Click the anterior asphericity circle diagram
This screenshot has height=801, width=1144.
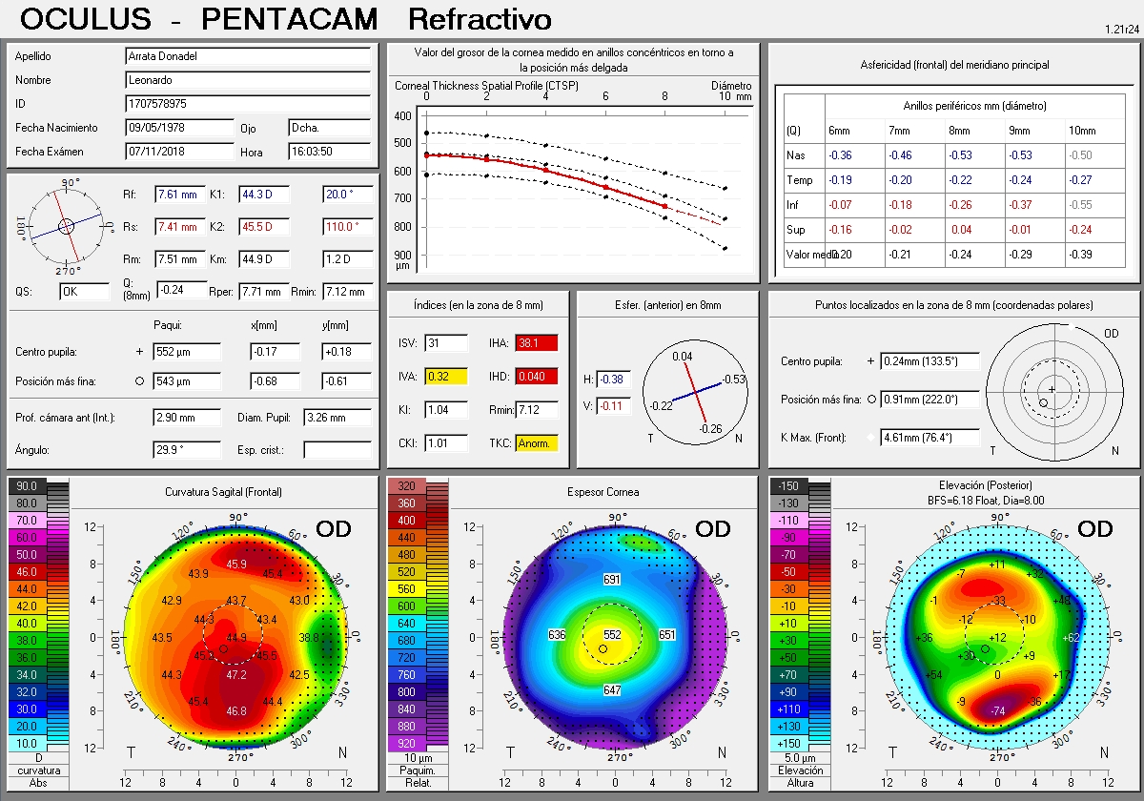[x=695, y=392]
